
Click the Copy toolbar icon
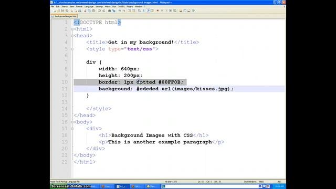coord(89,10)
